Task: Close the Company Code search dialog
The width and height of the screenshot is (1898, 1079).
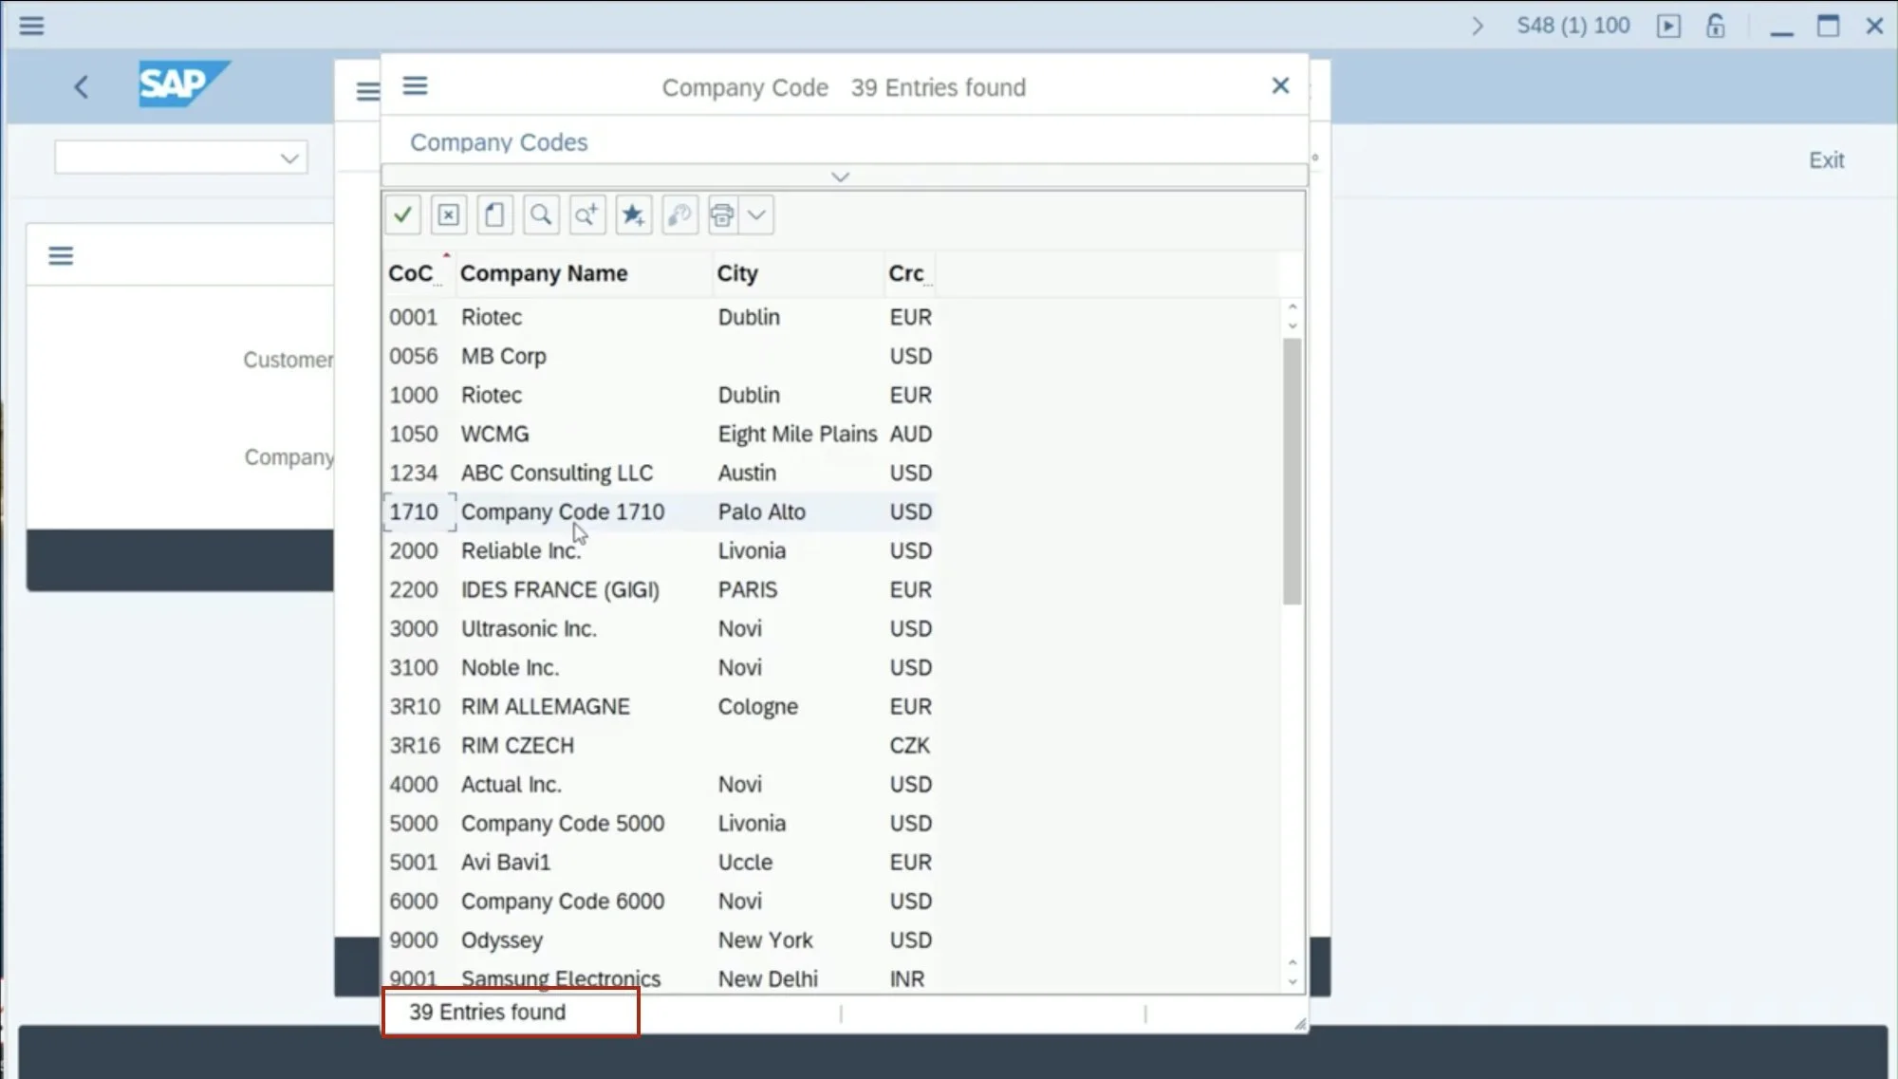Action: (1280, 86)
